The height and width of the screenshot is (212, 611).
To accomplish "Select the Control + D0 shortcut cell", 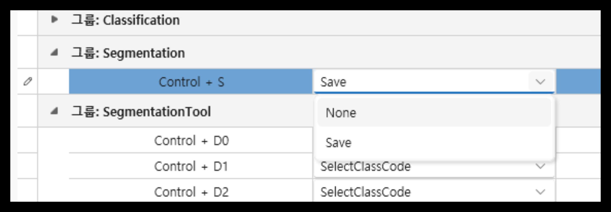I will coord(191,140).
